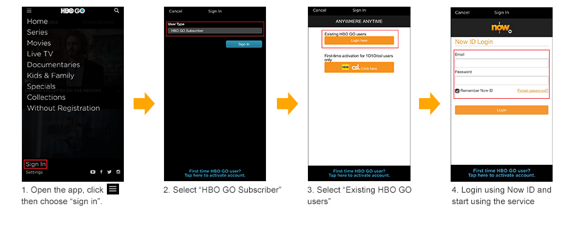Screen dimensions: 583x226
Task: Open Kids & Family menu entry
Action: pyautogui.click(x=50, y=76)
